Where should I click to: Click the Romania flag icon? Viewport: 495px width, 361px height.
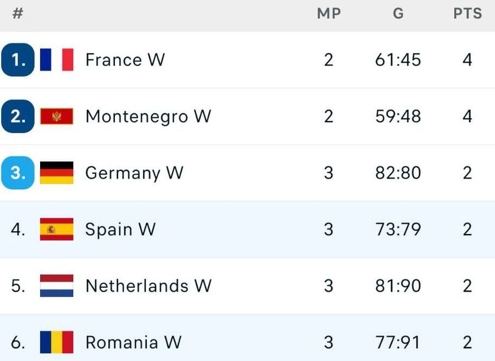point(57,342)
